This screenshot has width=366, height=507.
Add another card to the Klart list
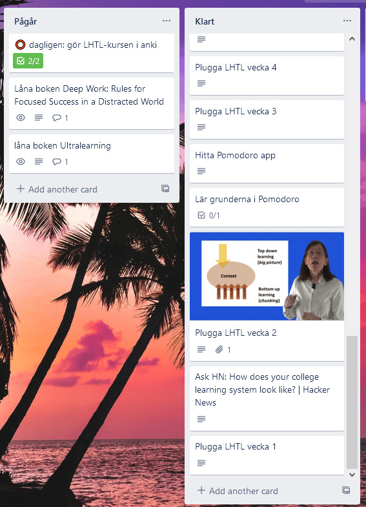tap(238, 491)
